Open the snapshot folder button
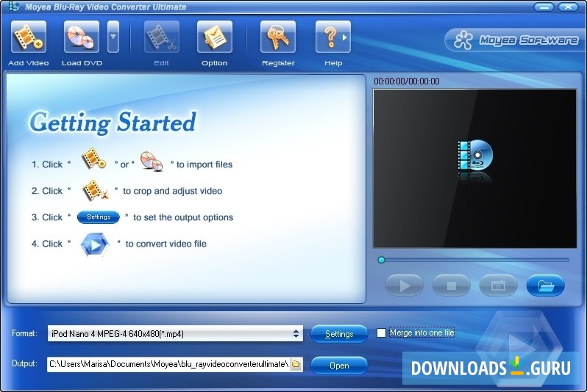587x392 pixels. (546, 286)
